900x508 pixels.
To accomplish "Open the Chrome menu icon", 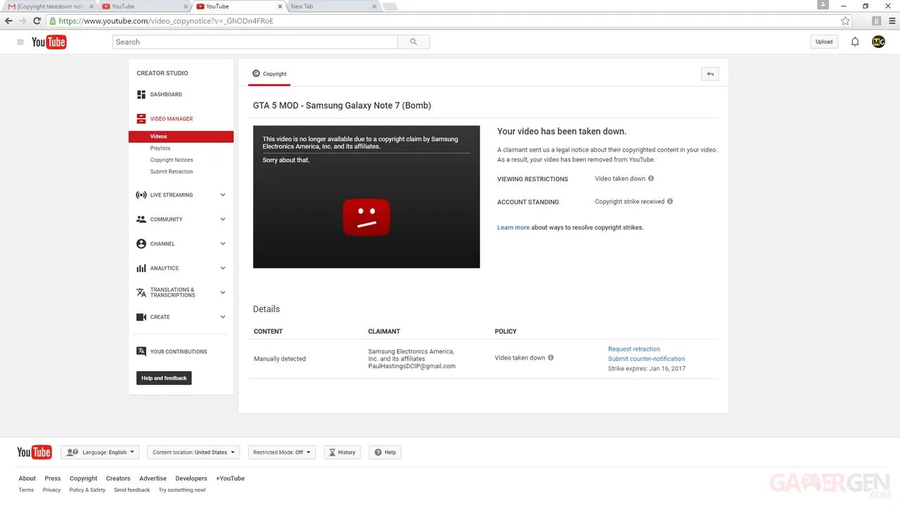I will click(892, 21).
